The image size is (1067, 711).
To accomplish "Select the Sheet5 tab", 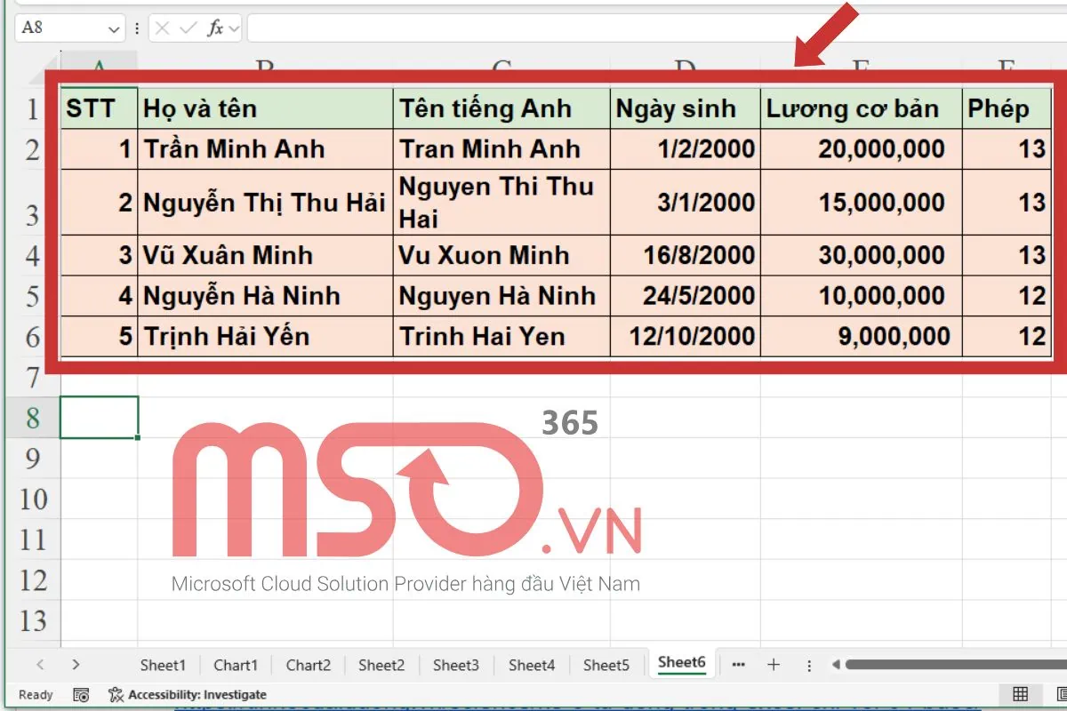I will pyautogui.click(x=606, y=664).
